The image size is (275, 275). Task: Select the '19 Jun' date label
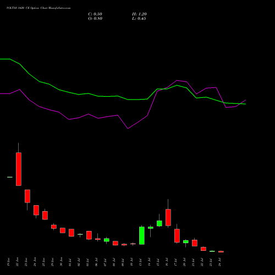[x=8, y=262]
